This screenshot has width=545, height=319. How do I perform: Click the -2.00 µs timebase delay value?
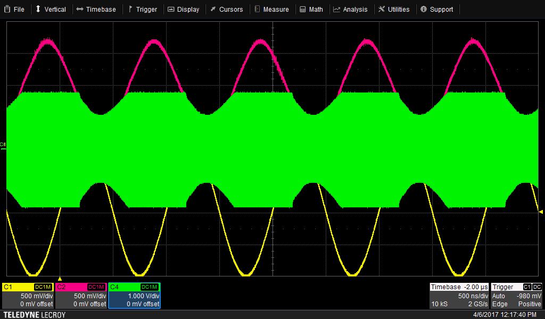click(x=475, y=287)
